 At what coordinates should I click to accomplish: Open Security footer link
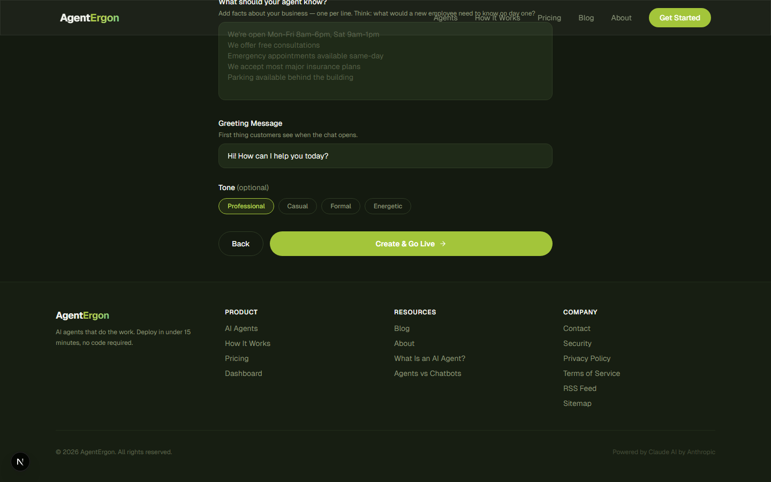click(x=577, y=343)
